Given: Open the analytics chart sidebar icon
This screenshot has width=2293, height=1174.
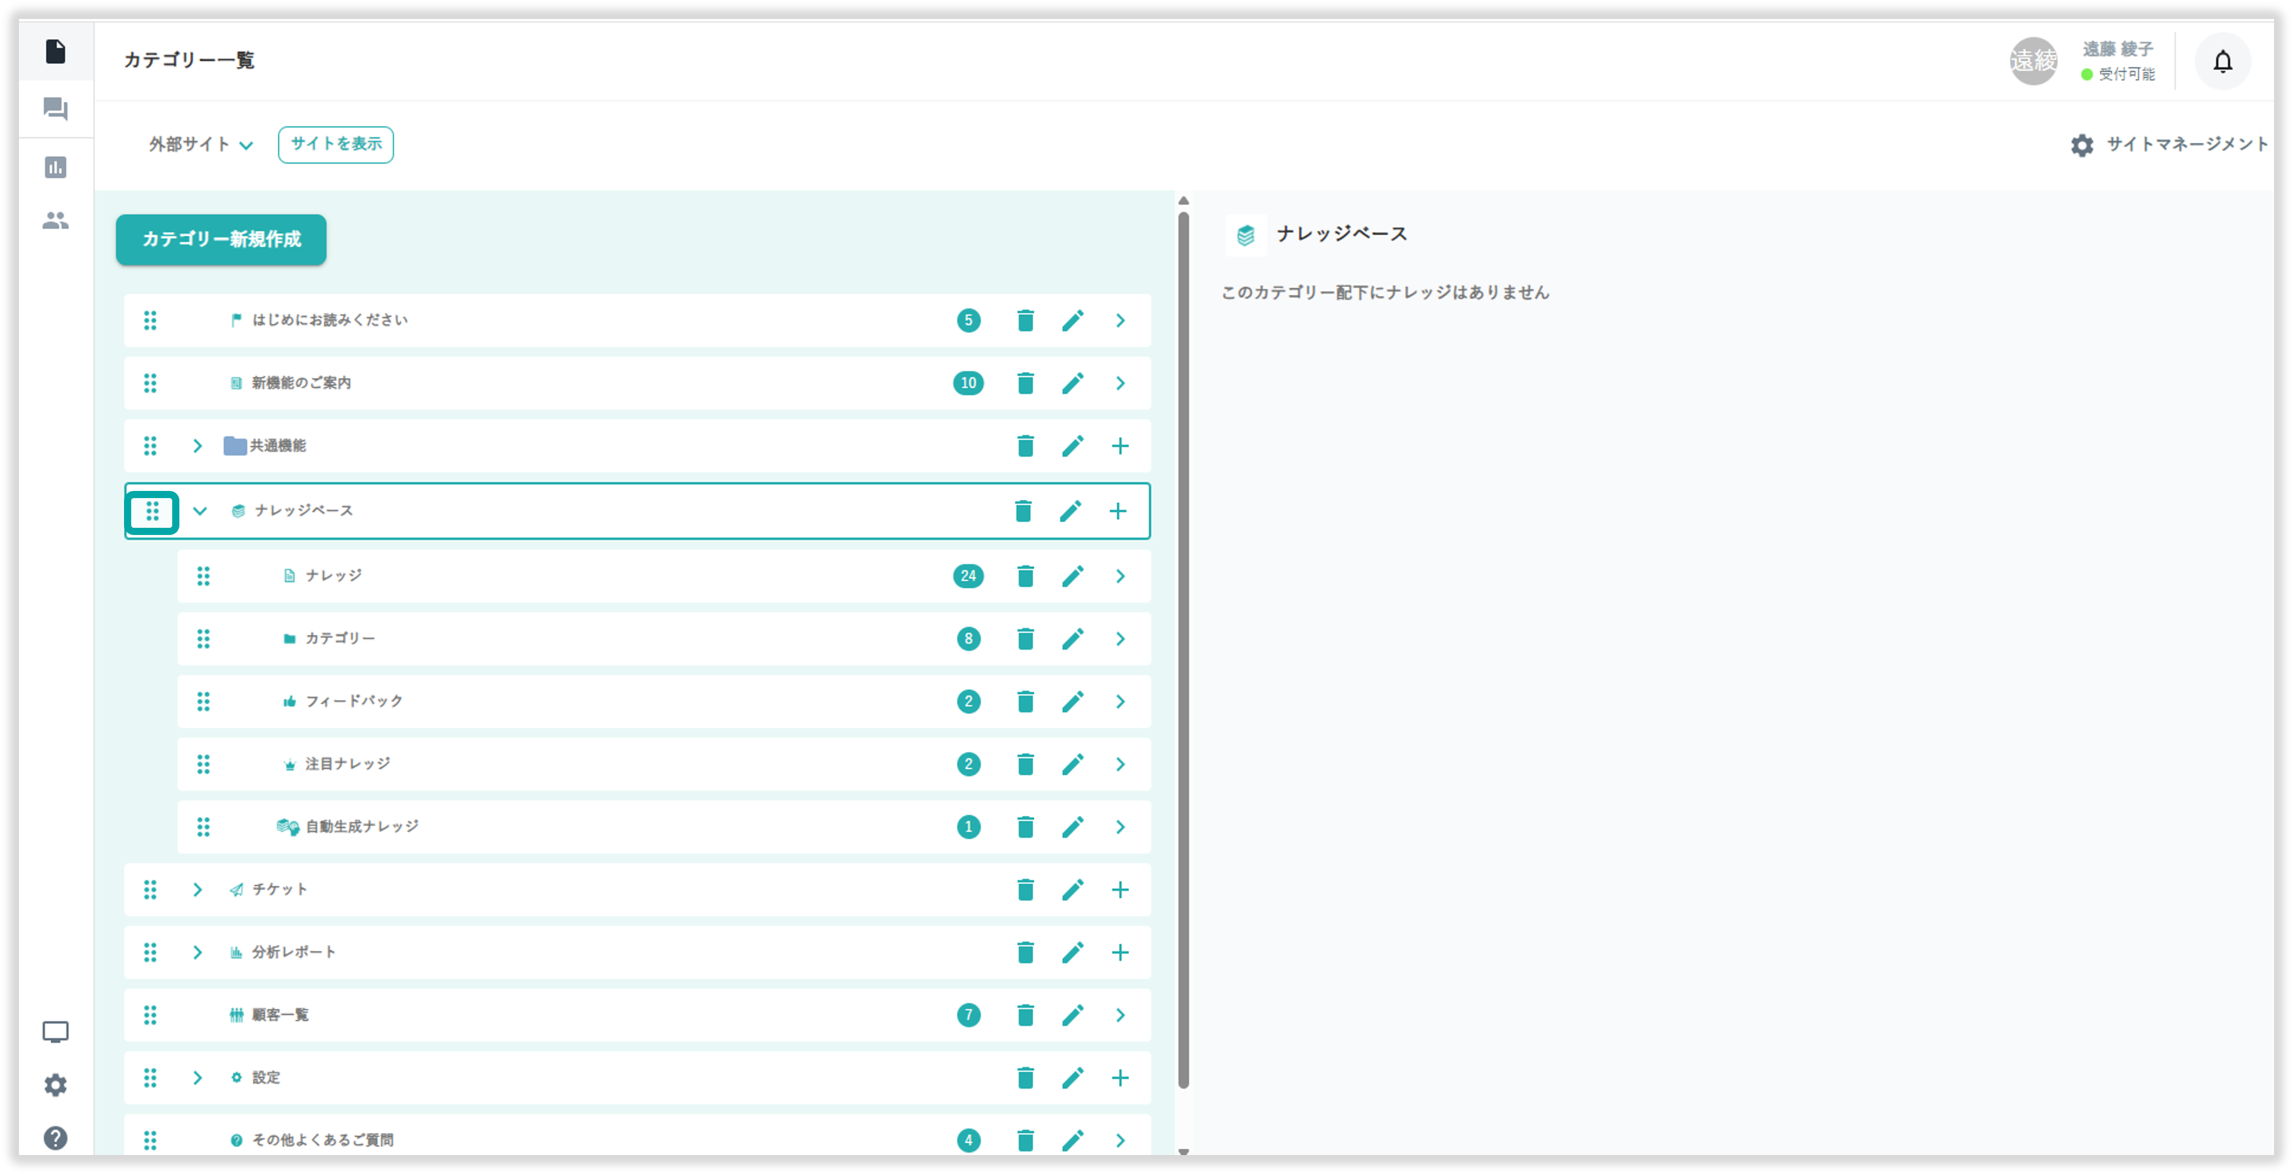Looking at the screenshot, I should click(55, 168).
